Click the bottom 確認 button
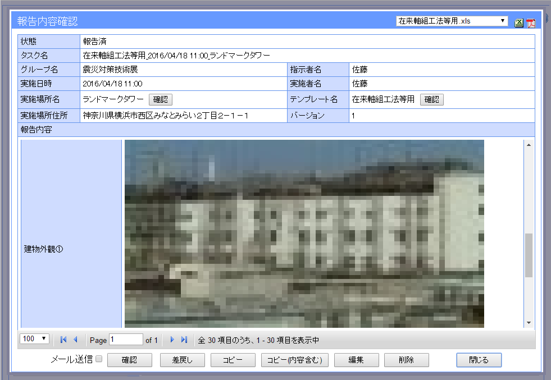551x380 pixels. (x=130, y=360)
